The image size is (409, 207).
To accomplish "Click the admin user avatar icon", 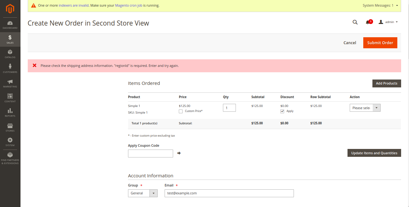I will (381, 22).
